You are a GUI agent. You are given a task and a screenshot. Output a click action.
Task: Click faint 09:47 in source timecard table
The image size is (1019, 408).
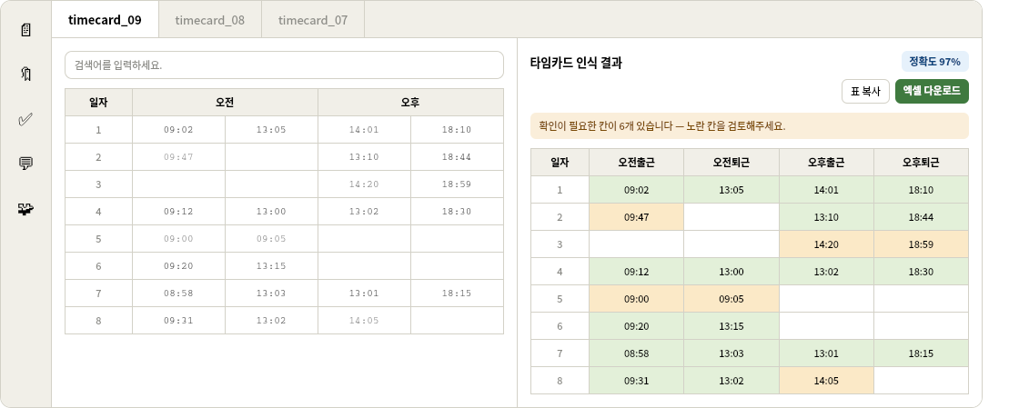(x=178, y=157)
